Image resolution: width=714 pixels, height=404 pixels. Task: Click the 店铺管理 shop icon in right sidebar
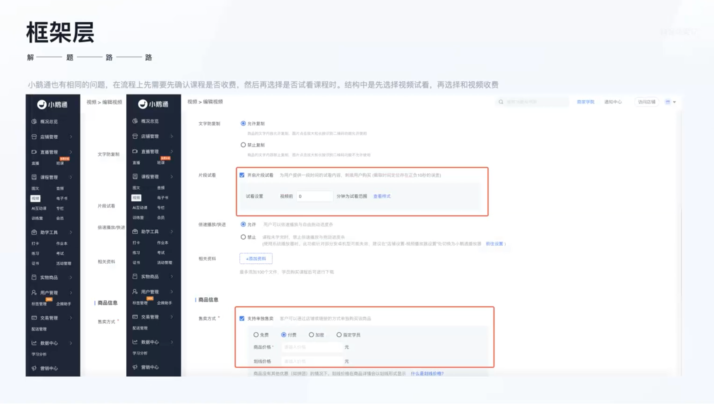(135, 136)
